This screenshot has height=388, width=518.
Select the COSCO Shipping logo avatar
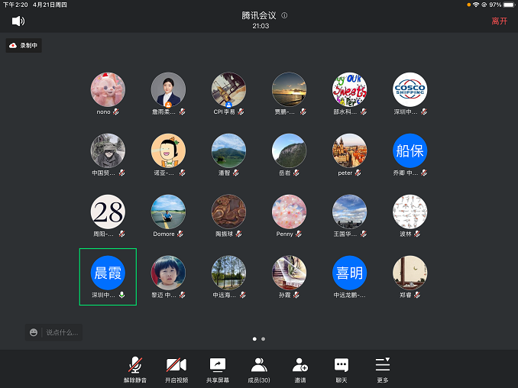410,89
